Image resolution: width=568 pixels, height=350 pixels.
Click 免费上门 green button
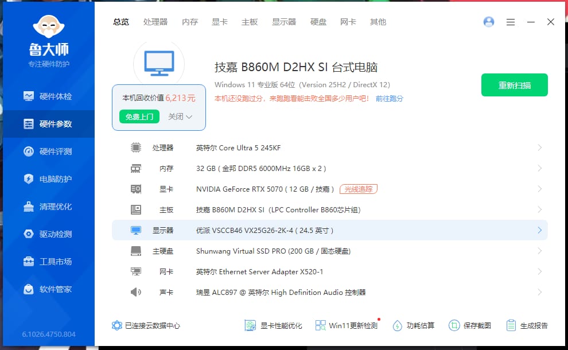click(139, 116)
